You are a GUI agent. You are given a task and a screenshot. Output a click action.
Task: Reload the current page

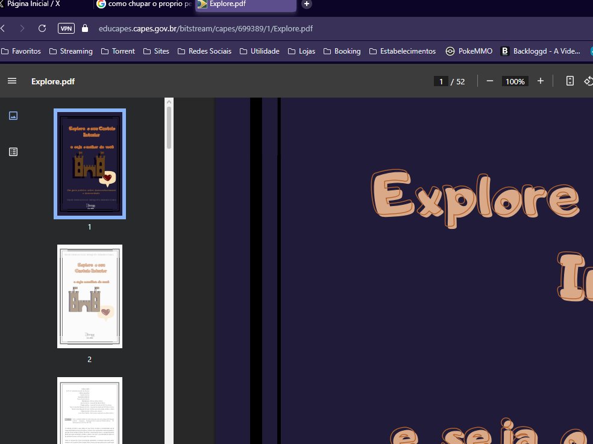click(x=42, y=28)
